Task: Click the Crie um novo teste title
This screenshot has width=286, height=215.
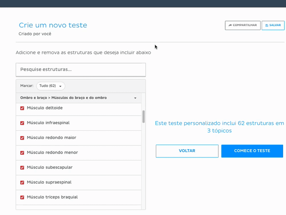Action: (x=53, y=25)
